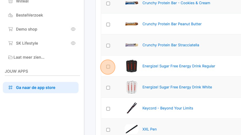Click the app store grid icon
The image size is (241, 135).
point(11,88)
